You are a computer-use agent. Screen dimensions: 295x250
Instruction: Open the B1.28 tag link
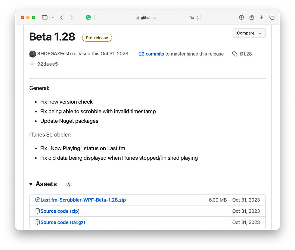coord(246,54)
